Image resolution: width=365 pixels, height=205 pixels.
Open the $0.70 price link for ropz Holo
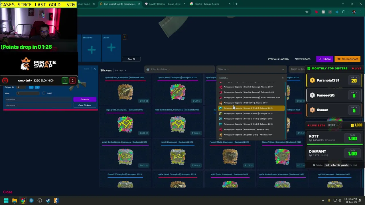144,133
